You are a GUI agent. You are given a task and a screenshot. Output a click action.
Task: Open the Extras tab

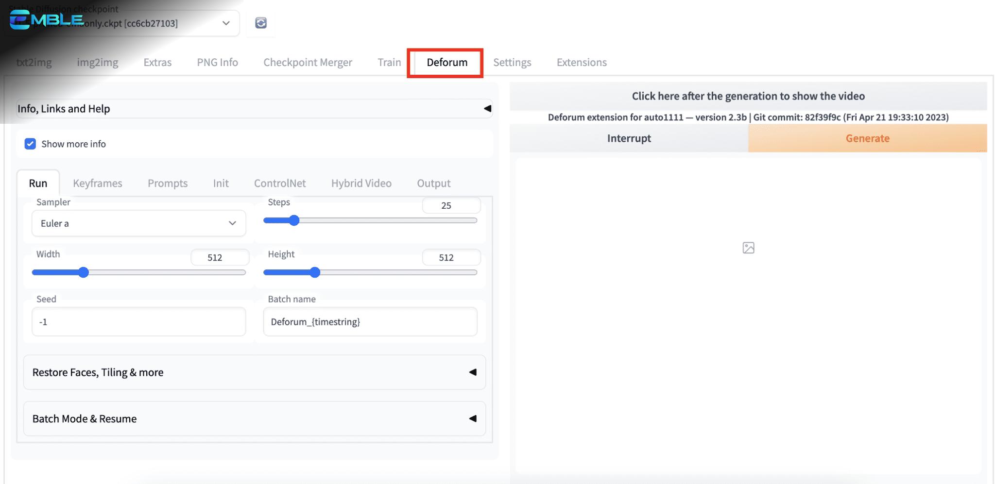157,62
